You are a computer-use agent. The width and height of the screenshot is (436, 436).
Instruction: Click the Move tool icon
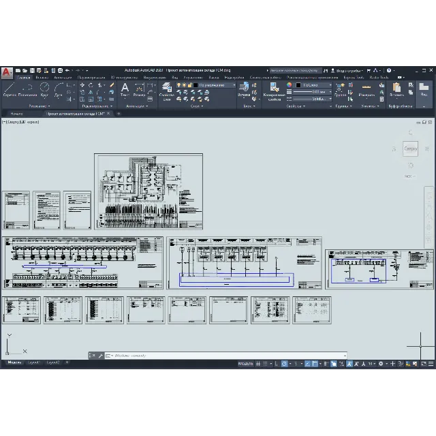click(x=82, y=85)
